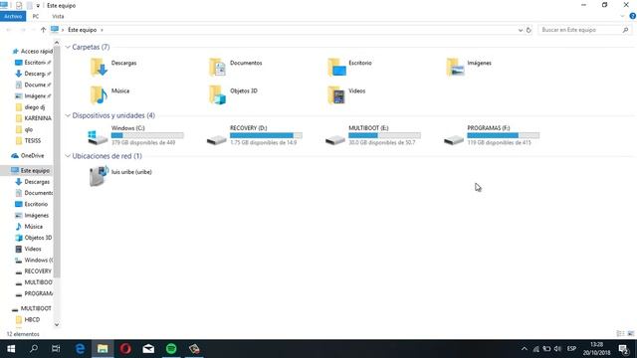This screenshot has height=358, width=637.
Task: Click the 12 elementos status text
Action: [x=23, y=334]
